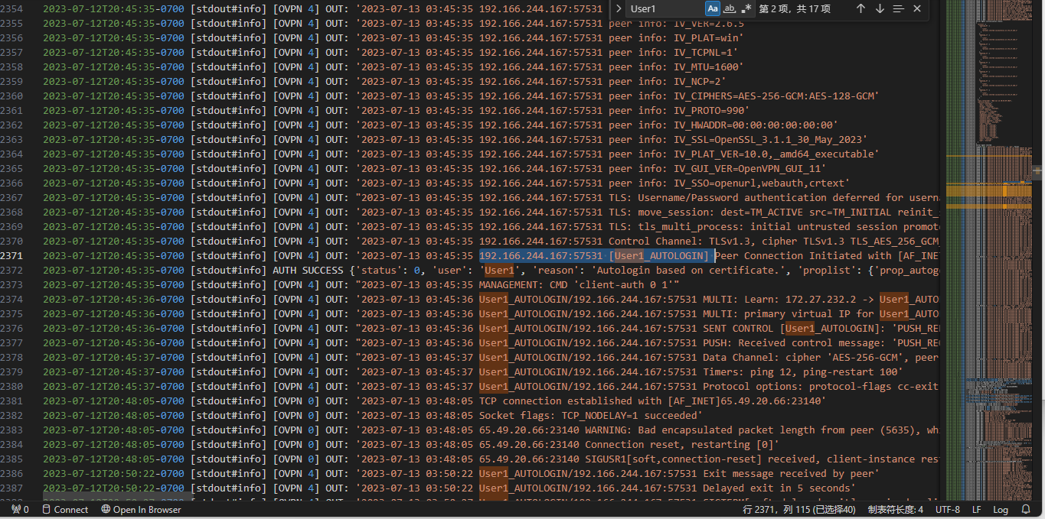This screenshot has height=519, width=1045.
Task: Click "MANAGEMENT: CMD 'client-auth 0 1'" text
Action: (x=579, y=284)
